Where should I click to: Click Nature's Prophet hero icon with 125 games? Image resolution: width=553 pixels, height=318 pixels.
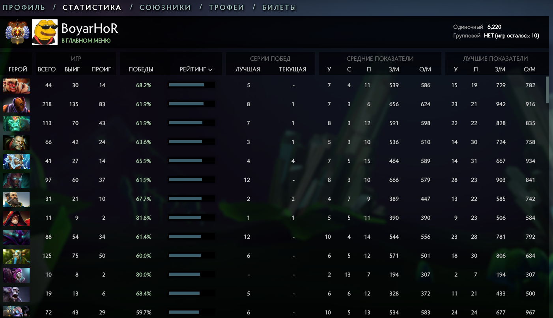(16, 256)
